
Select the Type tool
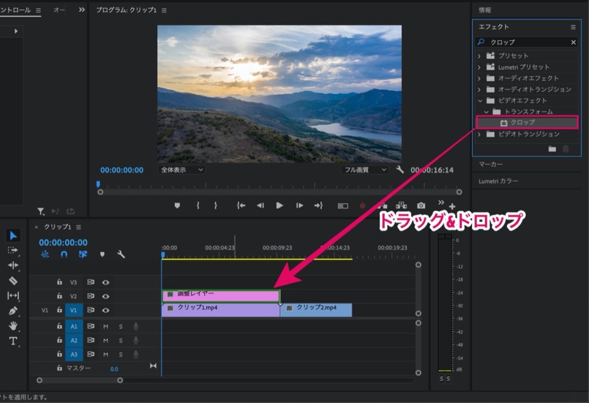(13, 341)
